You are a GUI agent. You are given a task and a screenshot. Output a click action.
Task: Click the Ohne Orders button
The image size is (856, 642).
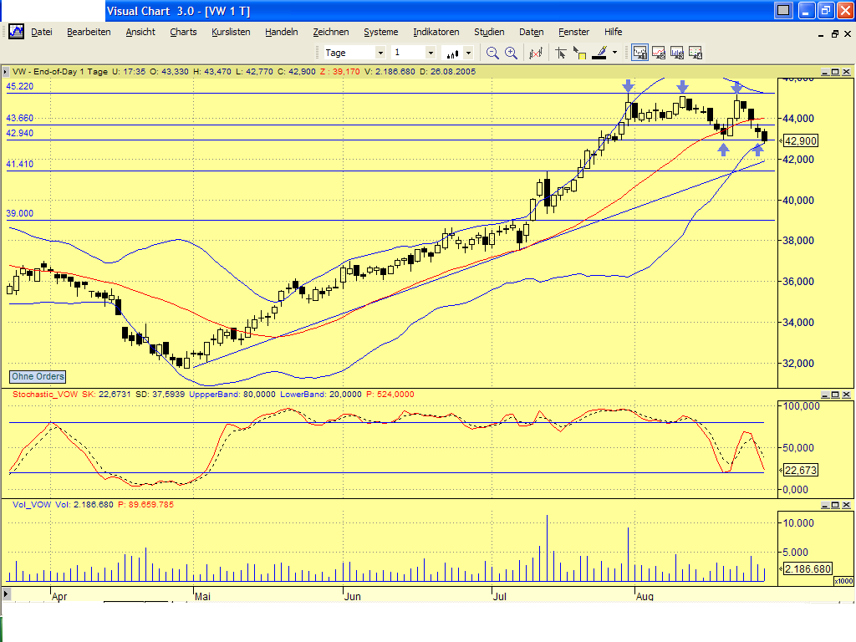pyautogui.click(x=36, y=377)
